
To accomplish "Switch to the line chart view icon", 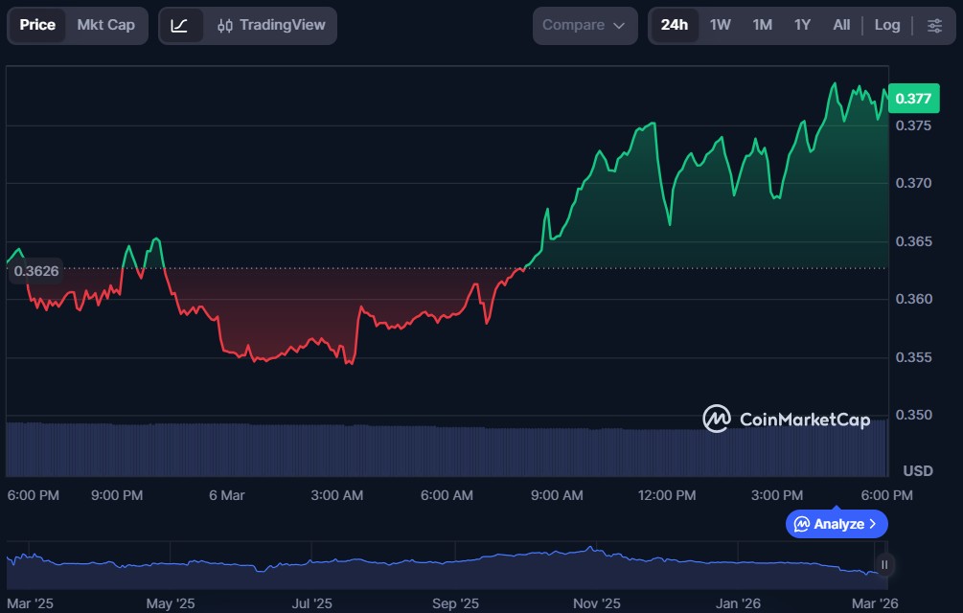I will 180,26.
